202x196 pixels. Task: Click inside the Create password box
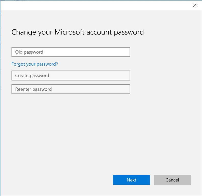pos(71,76)
